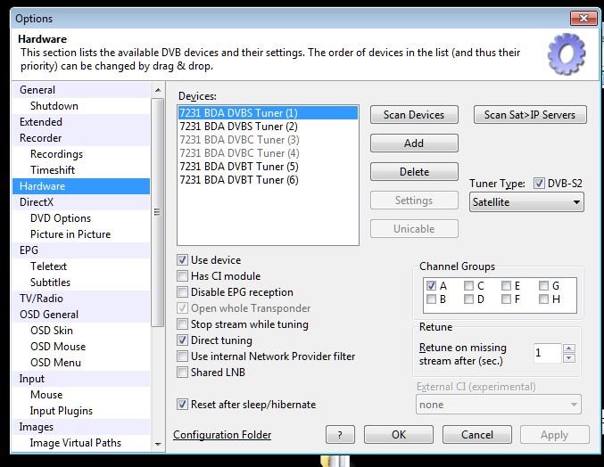The image size is (604, 467).
Task: Open EPG settings category
Action: (81, 250)
